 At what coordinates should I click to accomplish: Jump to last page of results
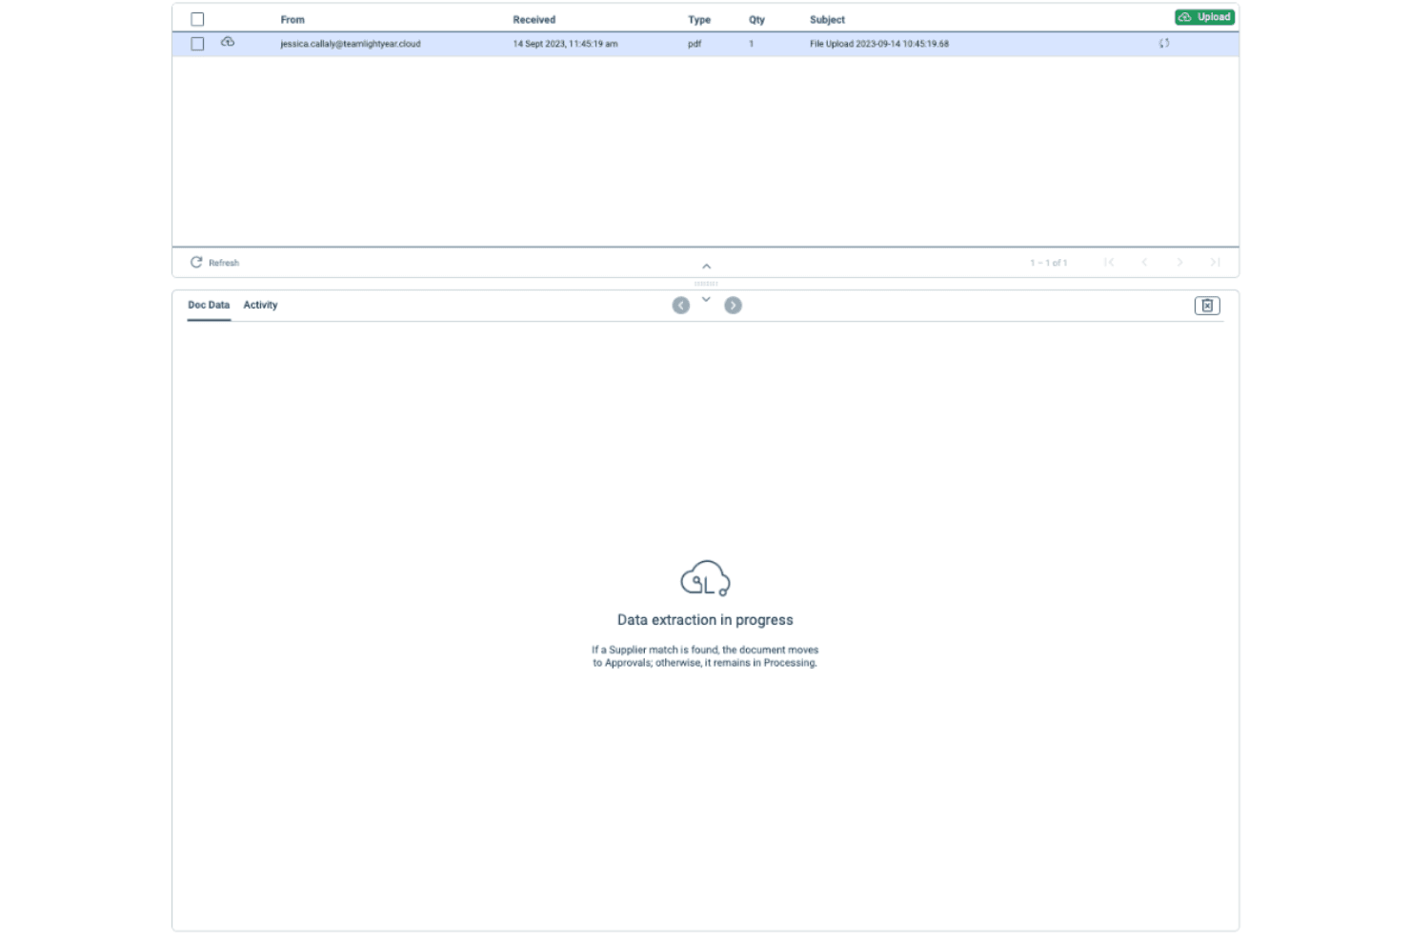click(1215, 262)
